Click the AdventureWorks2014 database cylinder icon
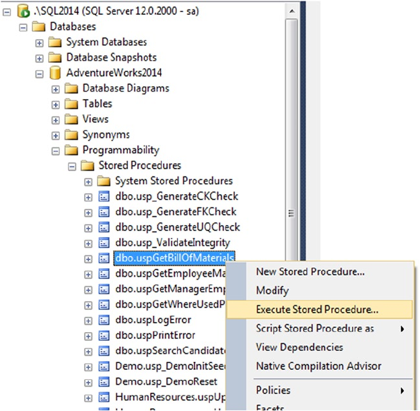 pos(55,73)
